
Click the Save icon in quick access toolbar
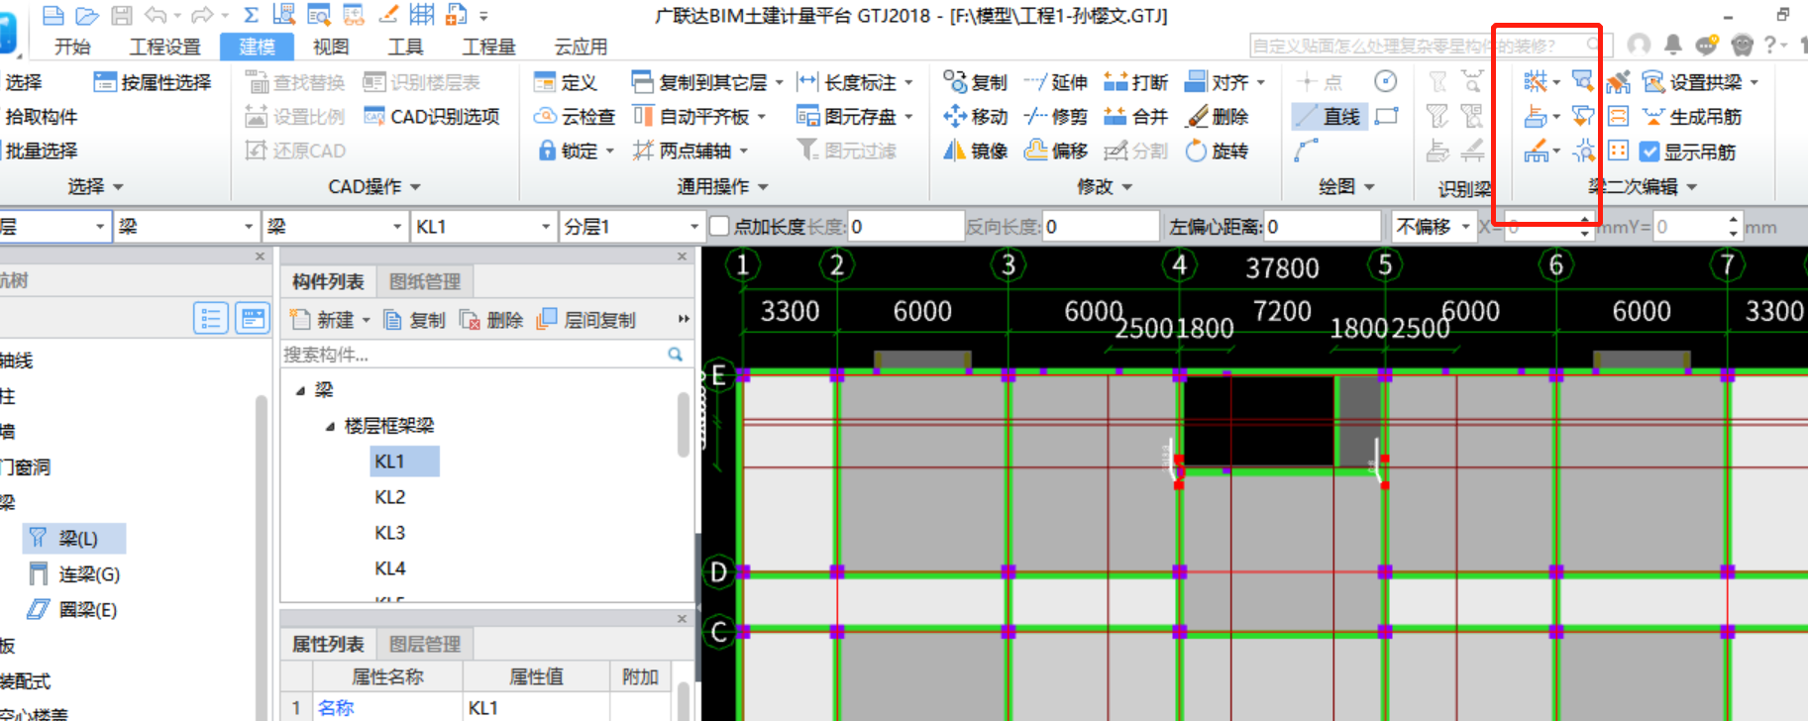click(x=121, y=15)
